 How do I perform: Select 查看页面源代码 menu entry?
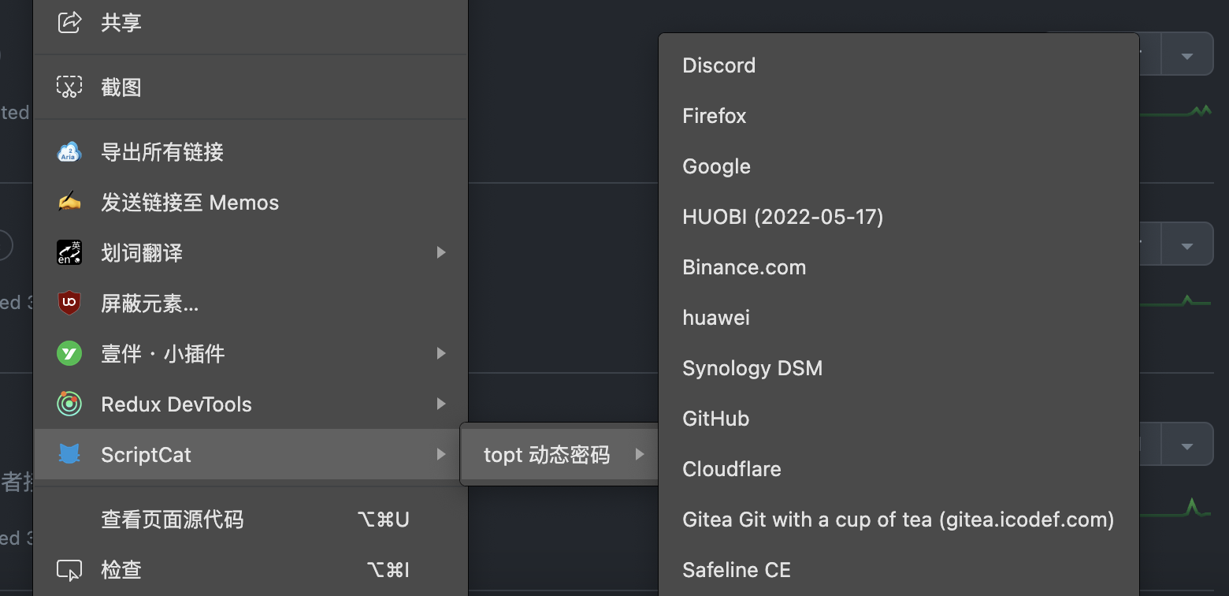tap(173, 520)
